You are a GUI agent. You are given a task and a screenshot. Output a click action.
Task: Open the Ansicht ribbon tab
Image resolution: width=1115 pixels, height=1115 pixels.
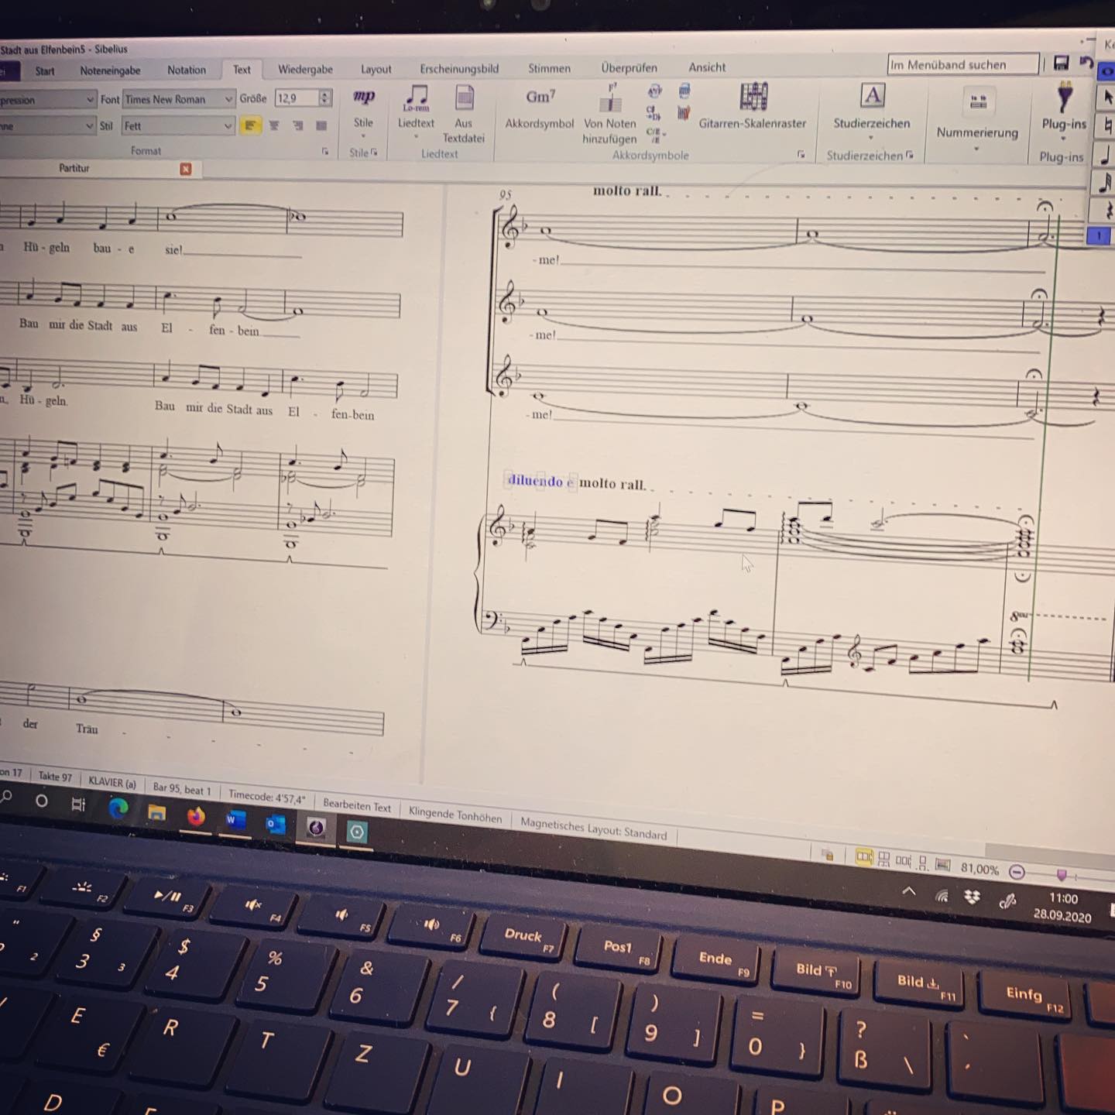(708, 67)
